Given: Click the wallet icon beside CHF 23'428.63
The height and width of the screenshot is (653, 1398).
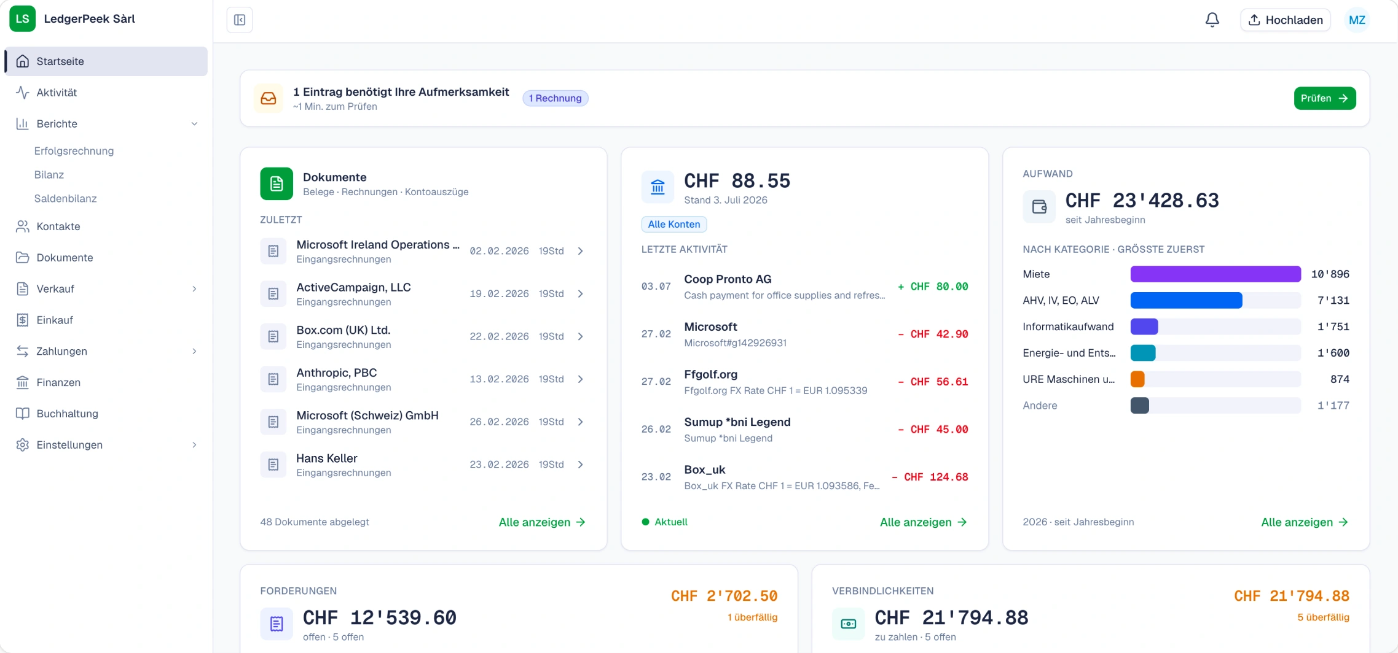Looking at the screenshot, I should (1039, 207).
